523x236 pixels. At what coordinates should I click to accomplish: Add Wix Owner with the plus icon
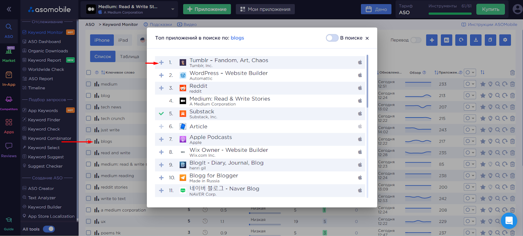point(161,152)
